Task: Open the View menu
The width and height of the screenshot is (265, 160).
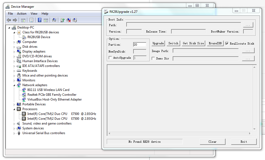Action: pyautogui.click(x=34, y=14)
